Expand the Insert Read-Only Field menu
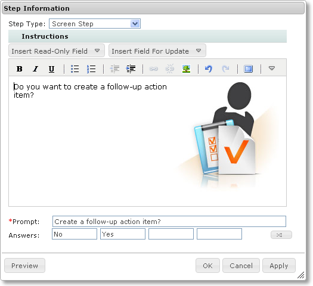The width and height of the screenshot is (313, 286). [x=57, y=51]
